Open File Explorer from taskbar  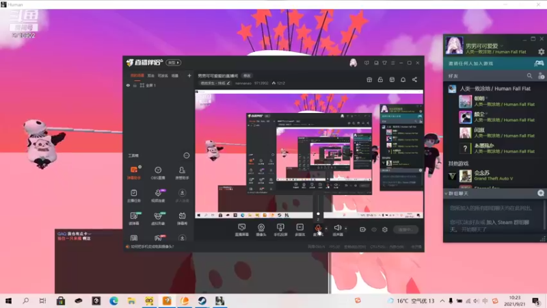(131, 300)
